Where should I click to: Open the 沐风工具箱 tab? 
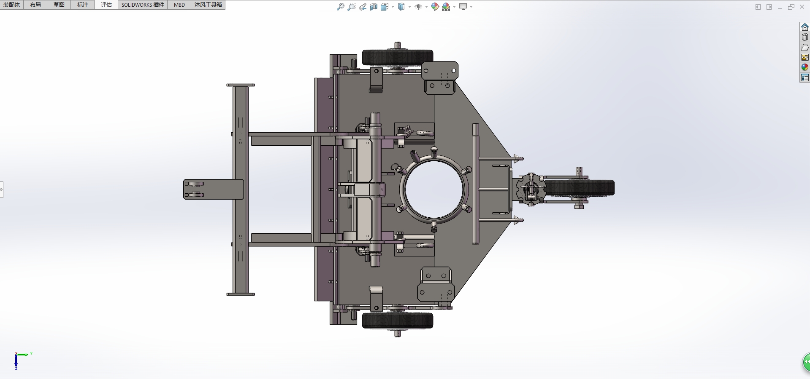click(x=208, y=5)
